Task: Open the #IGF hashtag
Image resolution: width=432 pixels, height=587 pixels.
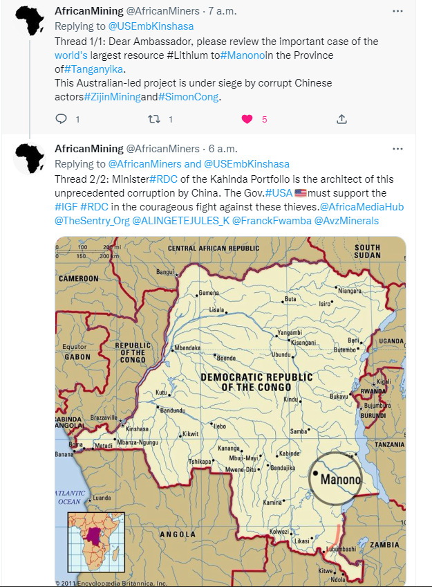Action: [x=66, y=207]
